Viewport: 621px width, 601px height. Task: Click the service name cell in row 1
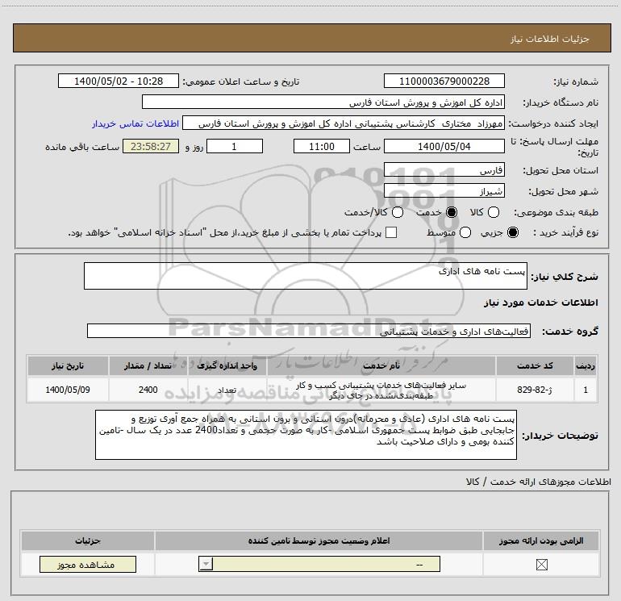381,390
